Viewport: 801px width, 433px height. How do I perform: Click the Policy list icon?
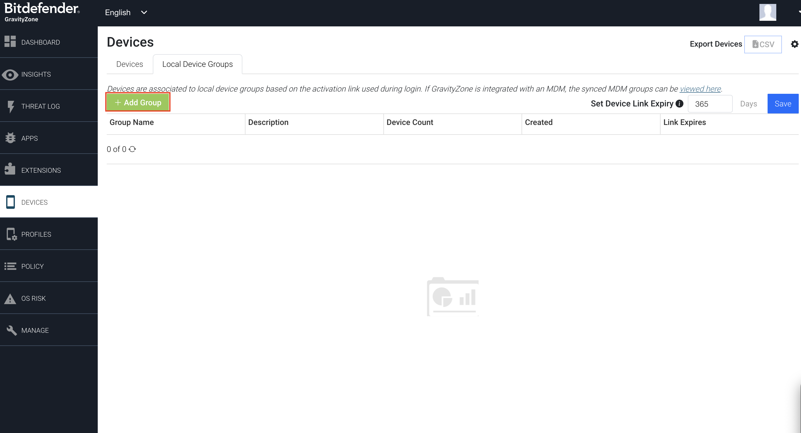[x=10, y=266]
